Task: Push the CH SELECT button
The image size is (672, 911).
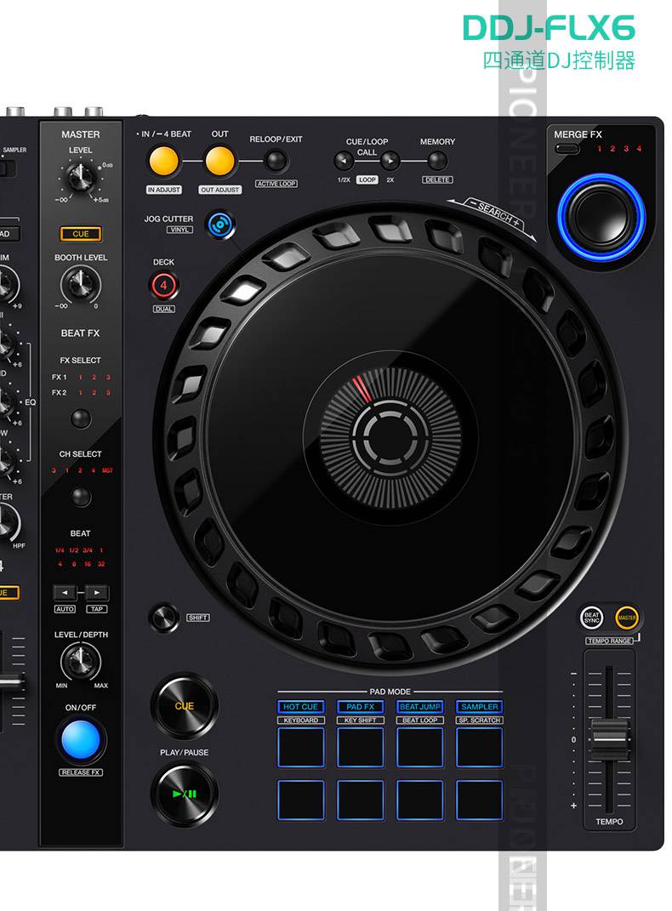Action: click(81, 497)
